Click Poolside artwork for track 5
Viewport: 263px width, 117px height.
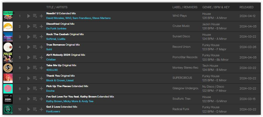[x=8, y=57]
